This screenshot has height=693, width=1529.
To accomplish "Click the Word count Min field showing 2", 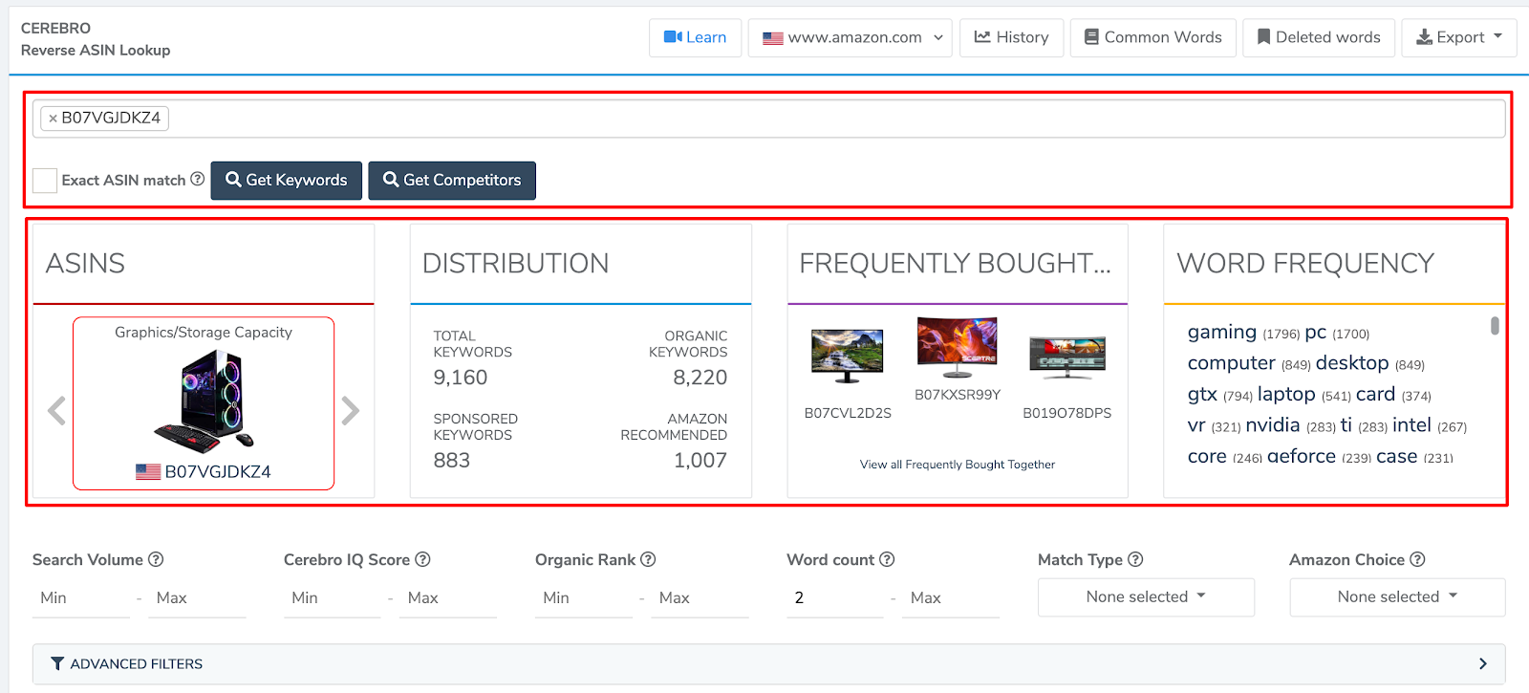I will pyautogui.click(x=835, y=598).
